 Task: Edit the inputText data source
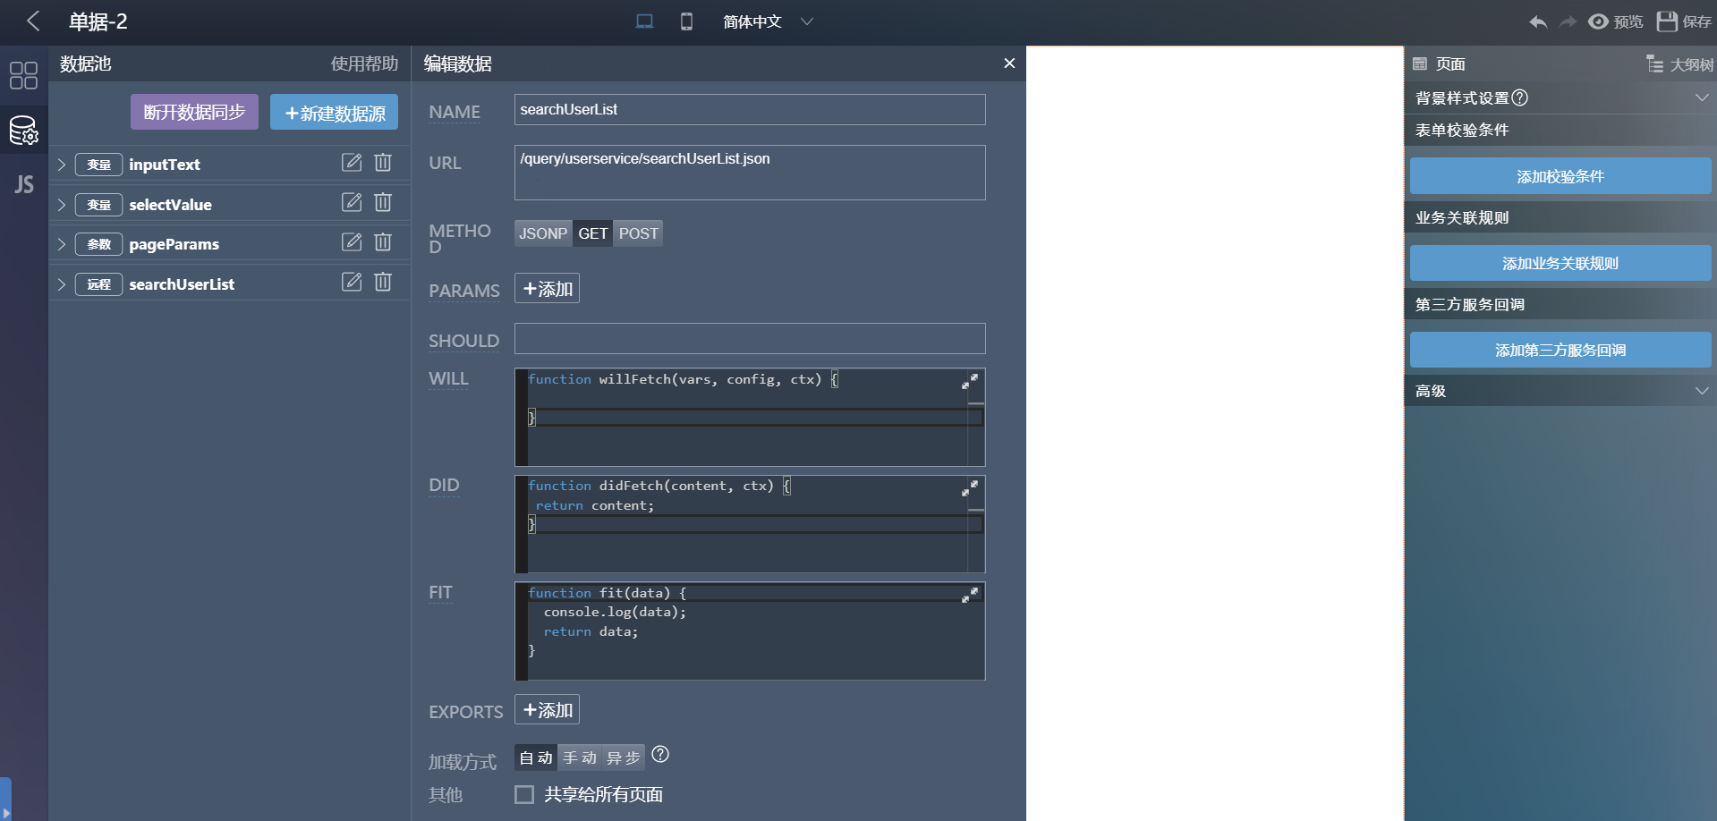coord(352,162)
